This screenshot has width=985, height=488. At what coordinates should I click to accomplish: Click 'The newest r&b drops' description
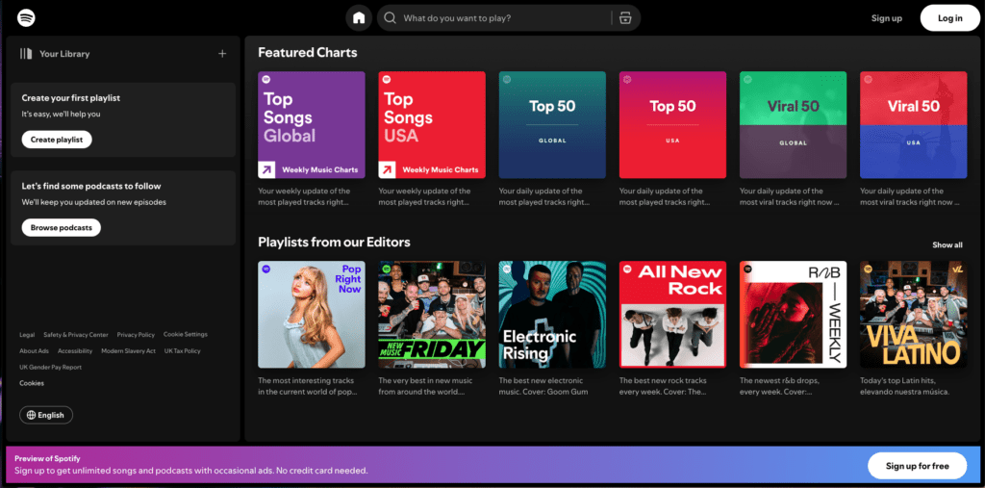(779, 386)
